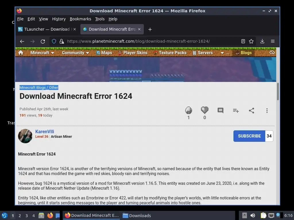Open Texture Packs section
Viewport: 294px width, 220px height.
click(170, 53)
